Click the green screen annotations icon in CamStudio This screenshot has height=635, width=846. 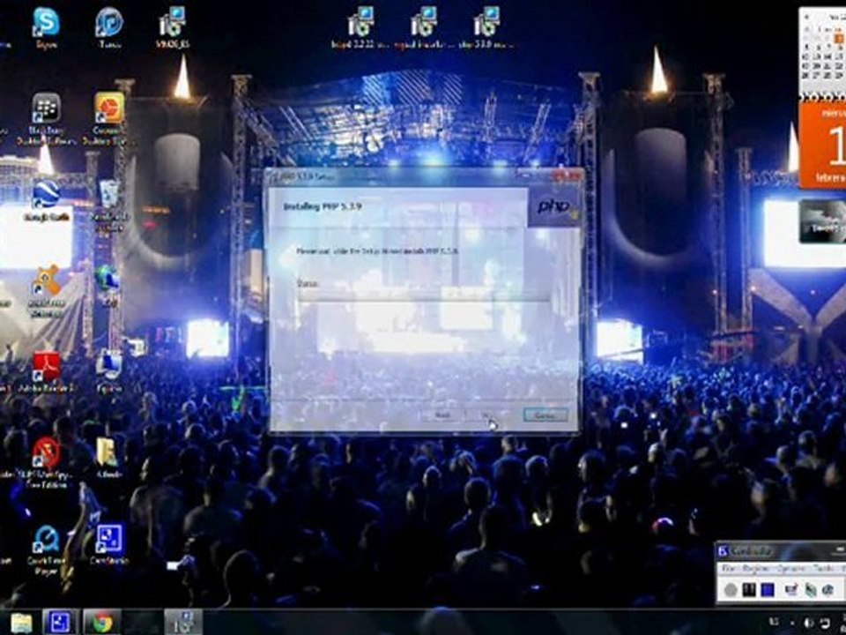tap(811, 590)
